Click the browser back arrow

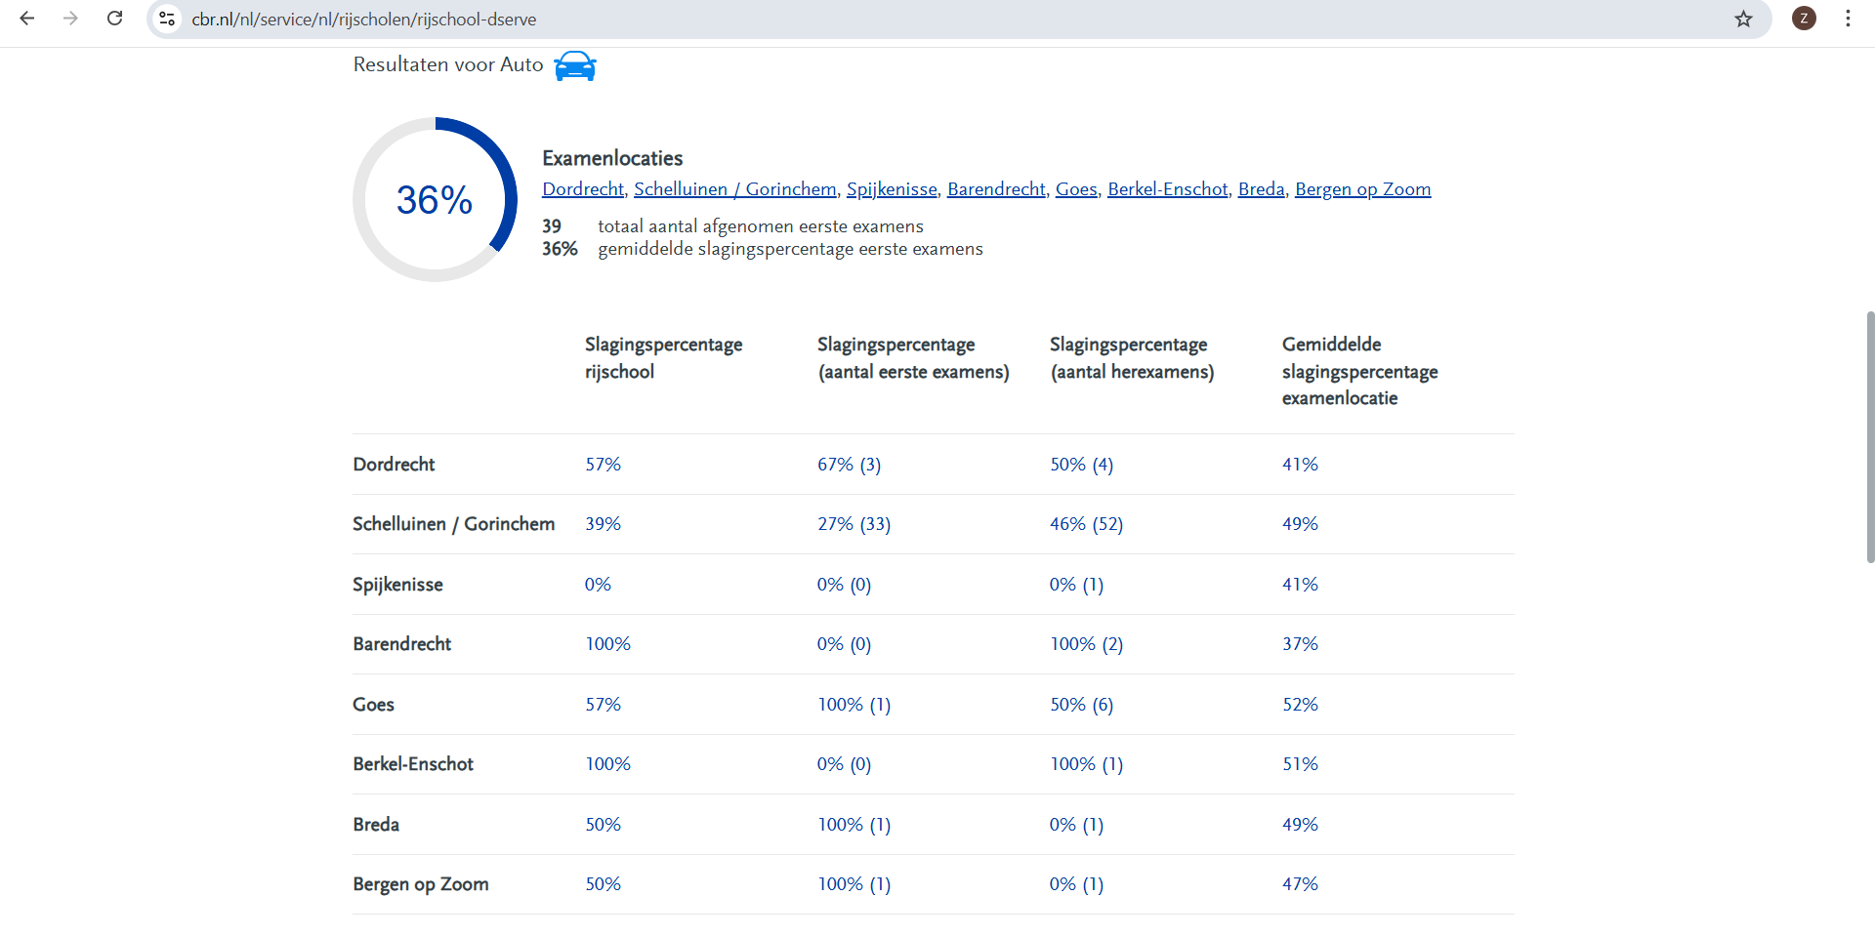pos(27,19)
